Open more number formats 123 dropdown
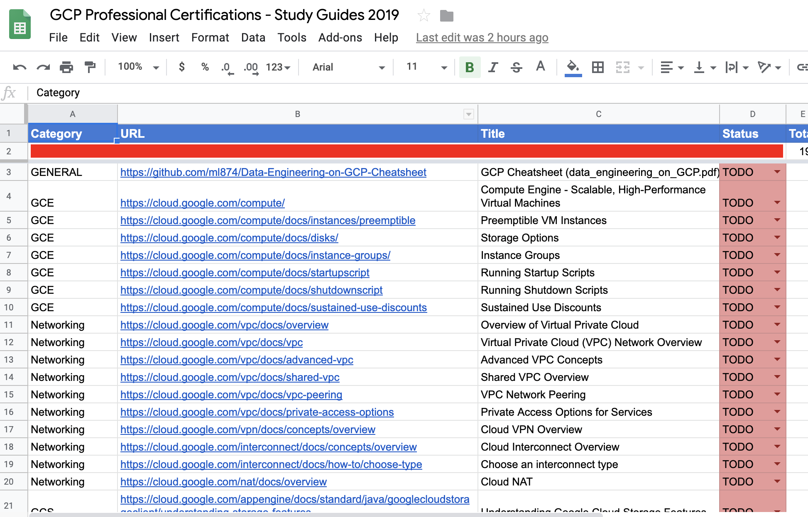This screenshot has width=808, height=517. pos(278,67)
